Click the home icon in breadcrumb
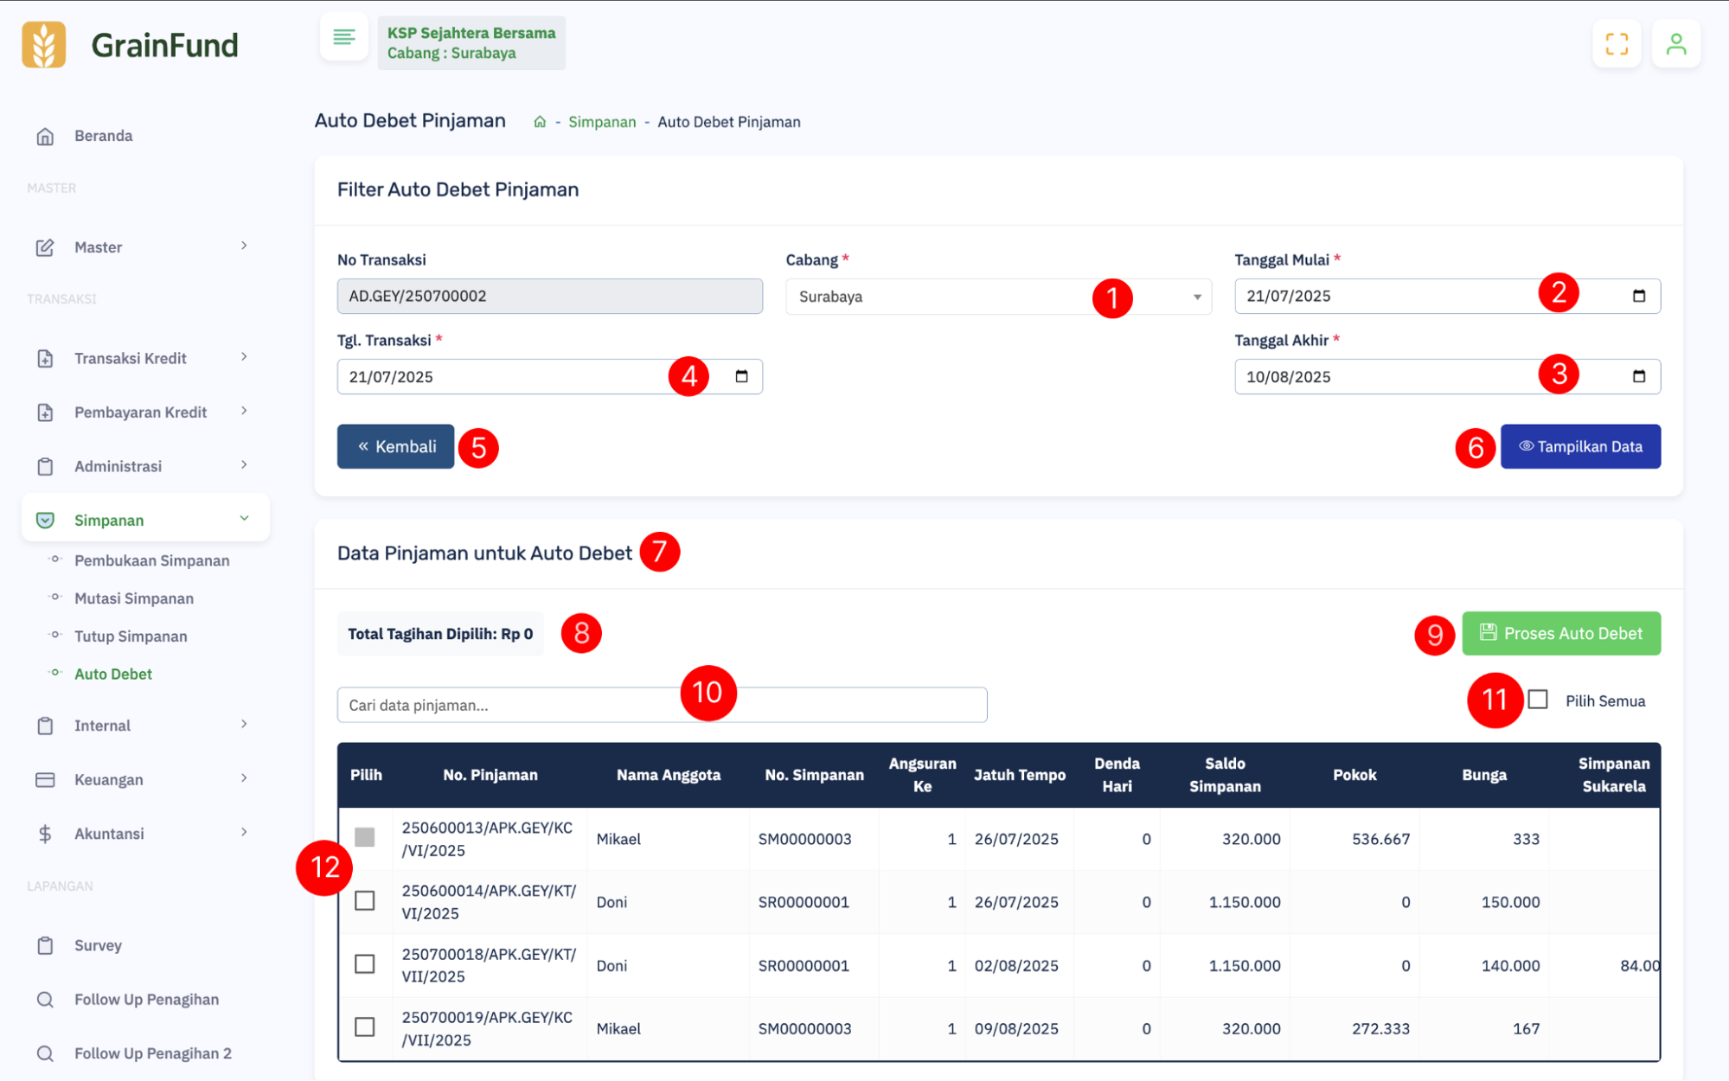 click(540, 122)
